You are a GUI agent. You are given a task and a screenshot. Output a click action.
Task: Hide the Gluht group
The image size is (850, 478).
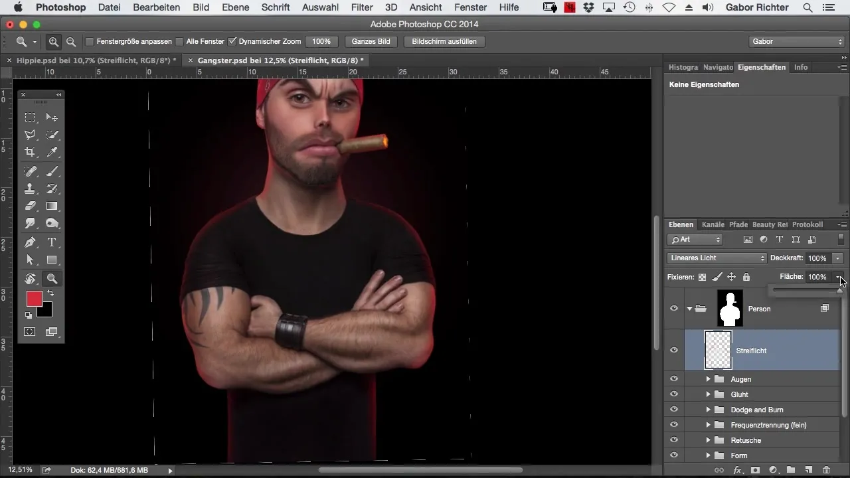[674, 394]
